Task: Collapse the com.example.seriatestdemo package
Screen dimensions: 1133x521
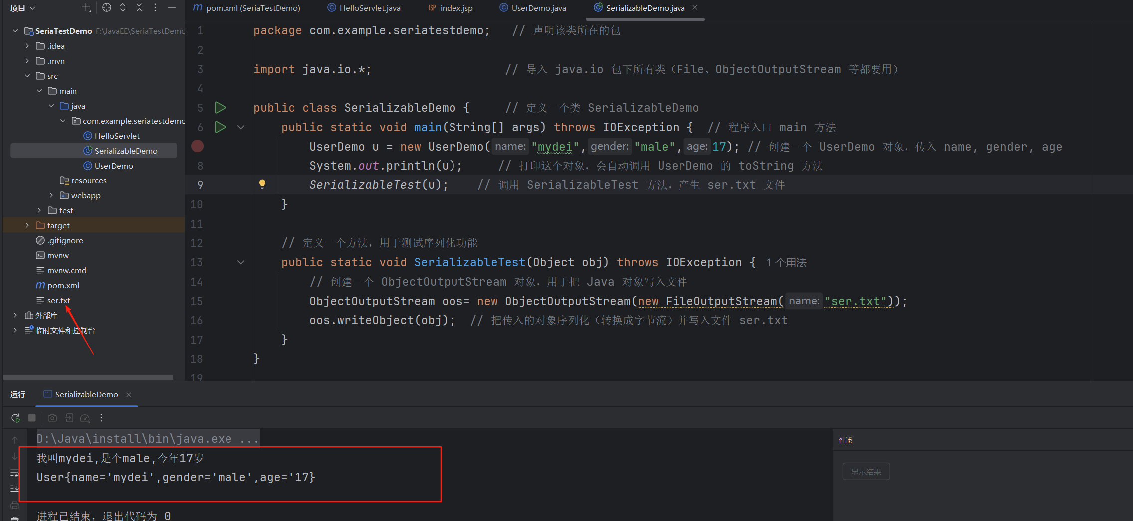Action: point(63,121)
